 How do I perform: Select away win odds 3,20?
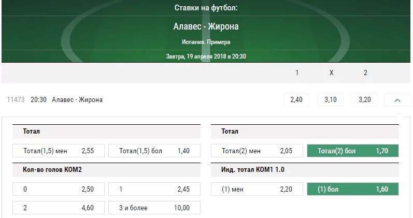(x=365, y=100)
